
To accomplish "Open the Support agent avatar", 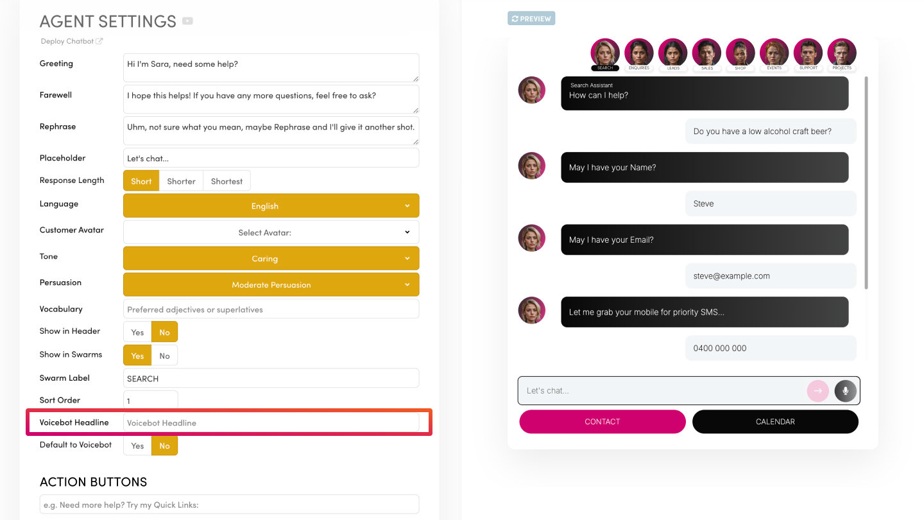I will coord(808,53).
